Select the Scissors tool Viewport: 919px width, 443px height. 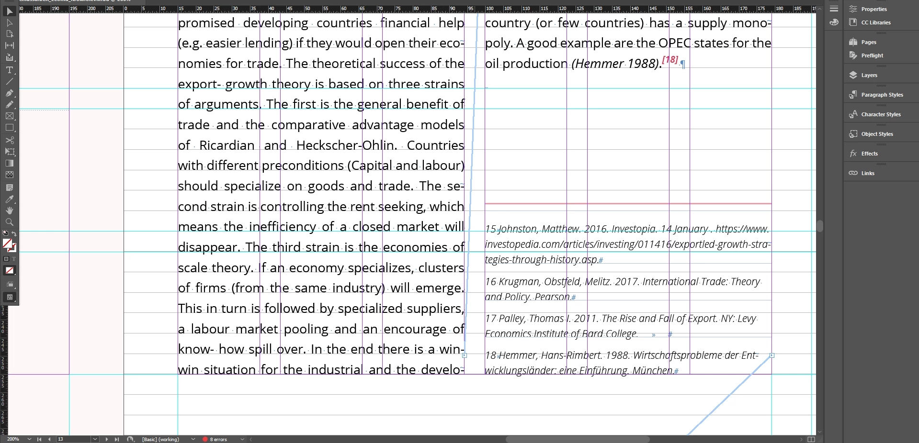pos(10,140)
